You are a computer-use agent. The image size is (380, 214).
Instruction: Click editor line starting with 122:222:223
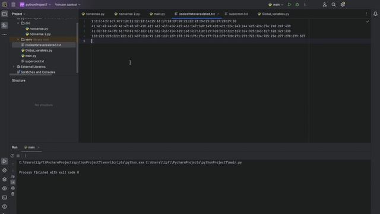198,36
